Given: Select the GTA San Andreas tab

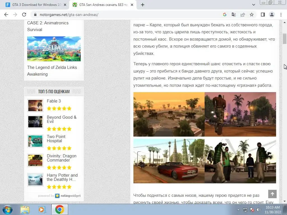Looking at the screenshot, I should 103,5.
